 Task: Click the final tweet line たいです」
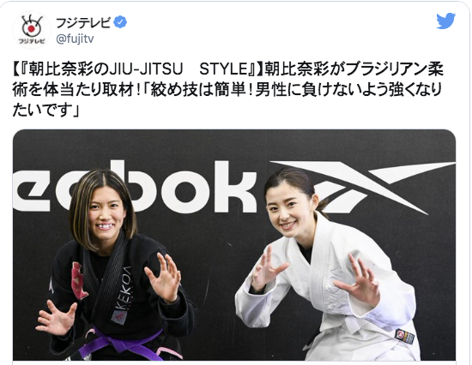[x=45, y=110]
